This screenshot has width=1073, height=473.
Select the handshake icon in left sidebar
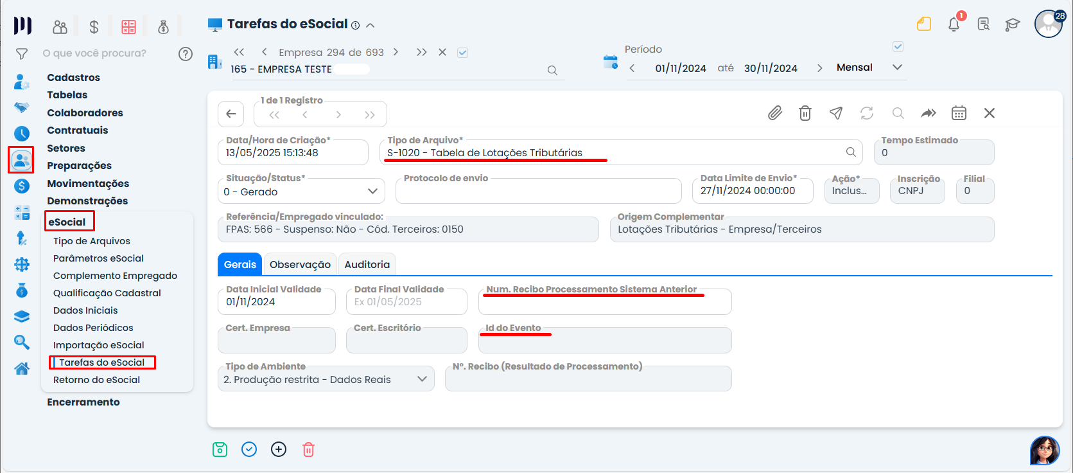point(22,107)
